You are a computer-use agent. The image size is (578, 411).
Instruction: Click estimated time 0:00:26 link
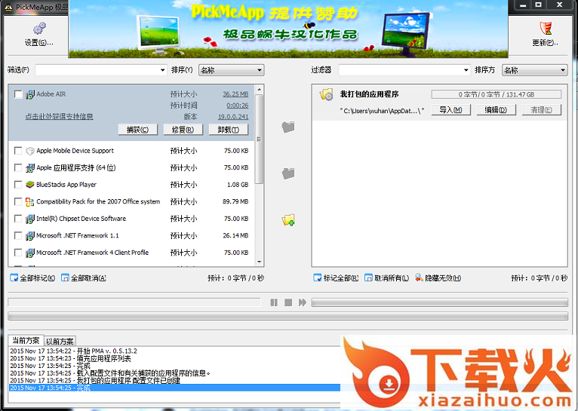click(x=238, y=106)
